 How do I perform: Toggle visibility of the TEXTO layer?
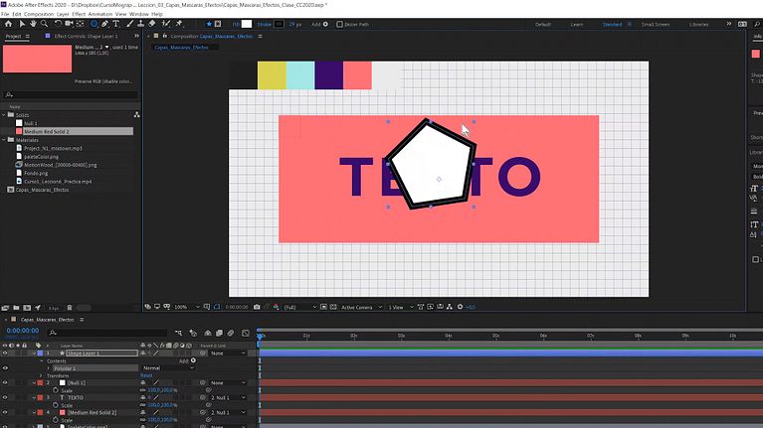[x=5, y=397]
